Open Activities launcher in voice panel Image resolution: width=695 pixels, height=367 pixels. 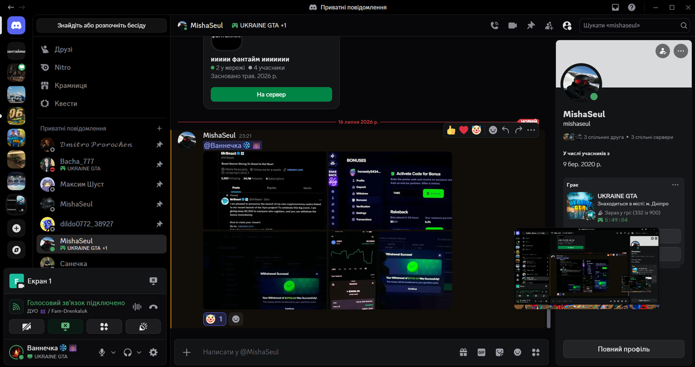click(104, 326)
